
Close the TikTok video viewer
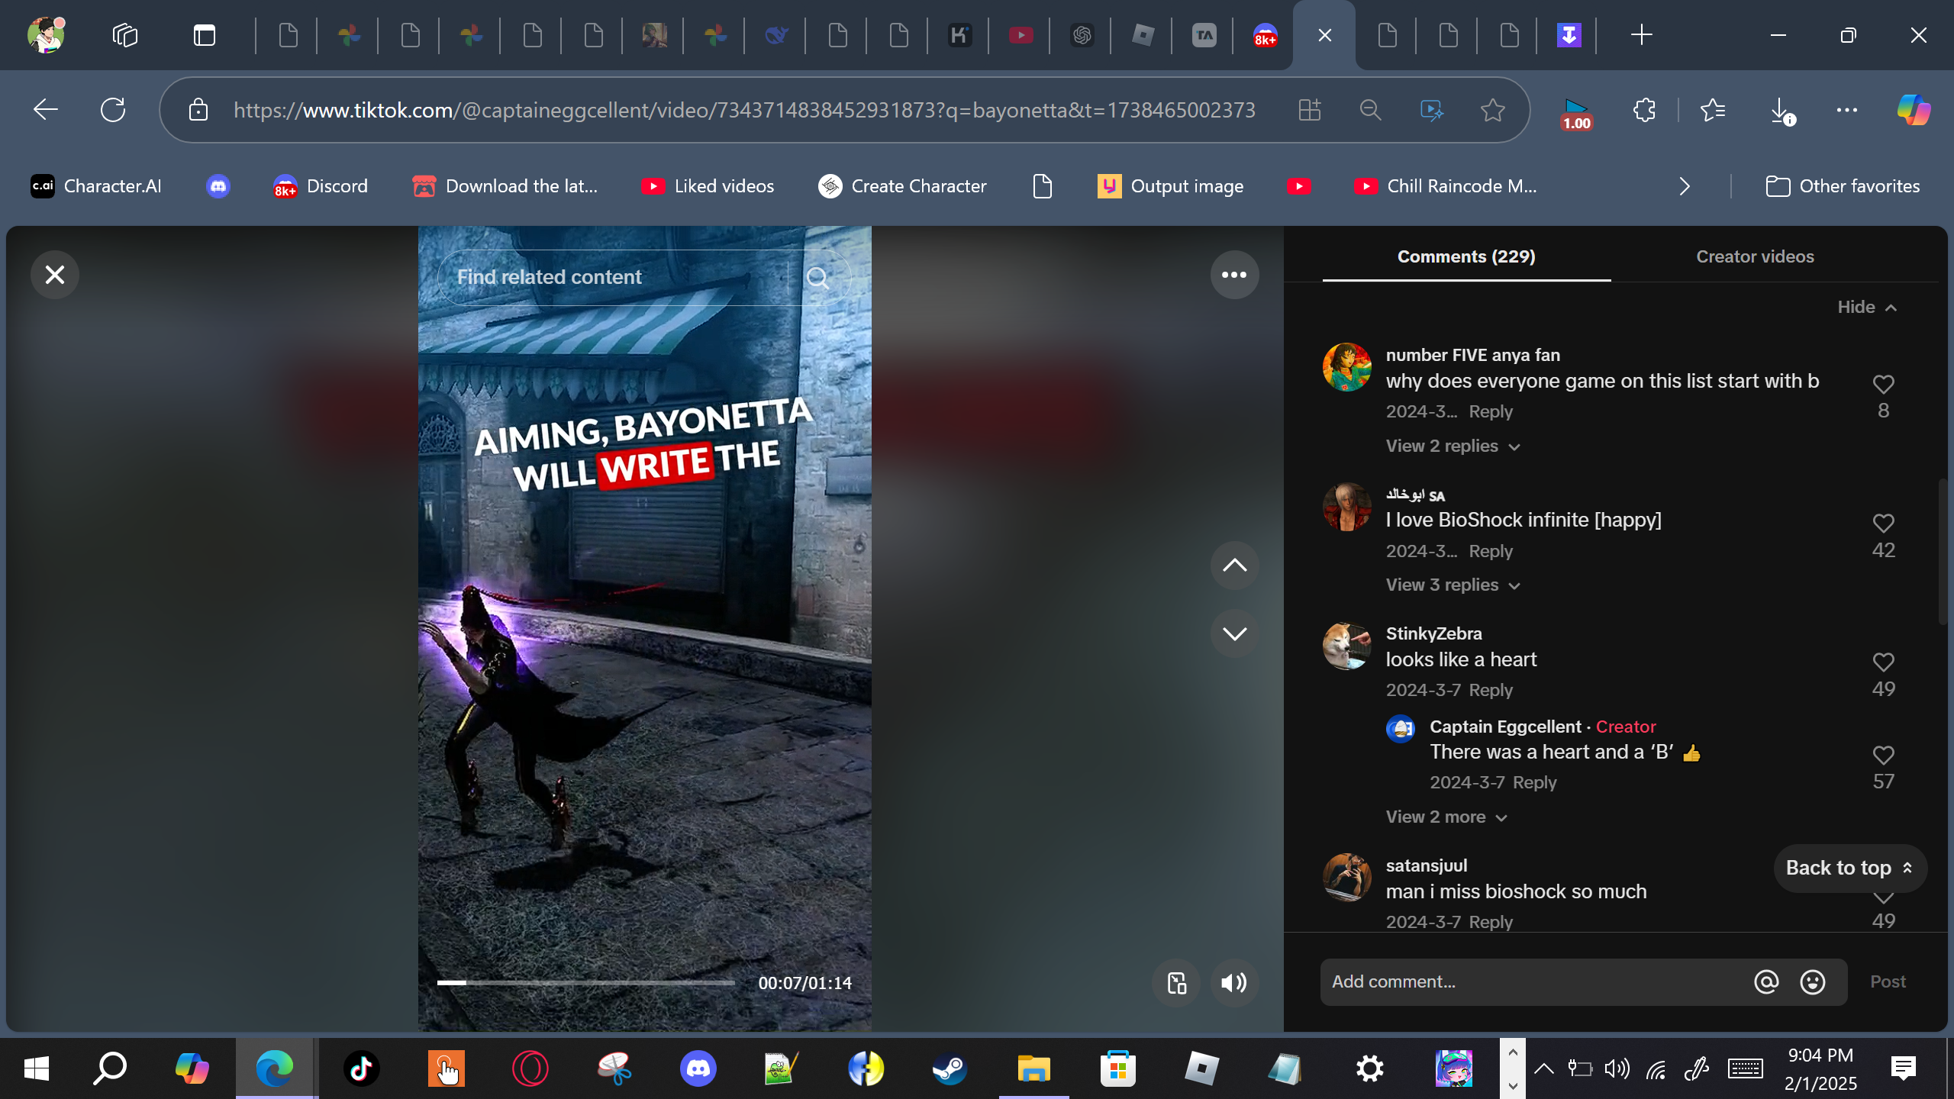point(55,275)
